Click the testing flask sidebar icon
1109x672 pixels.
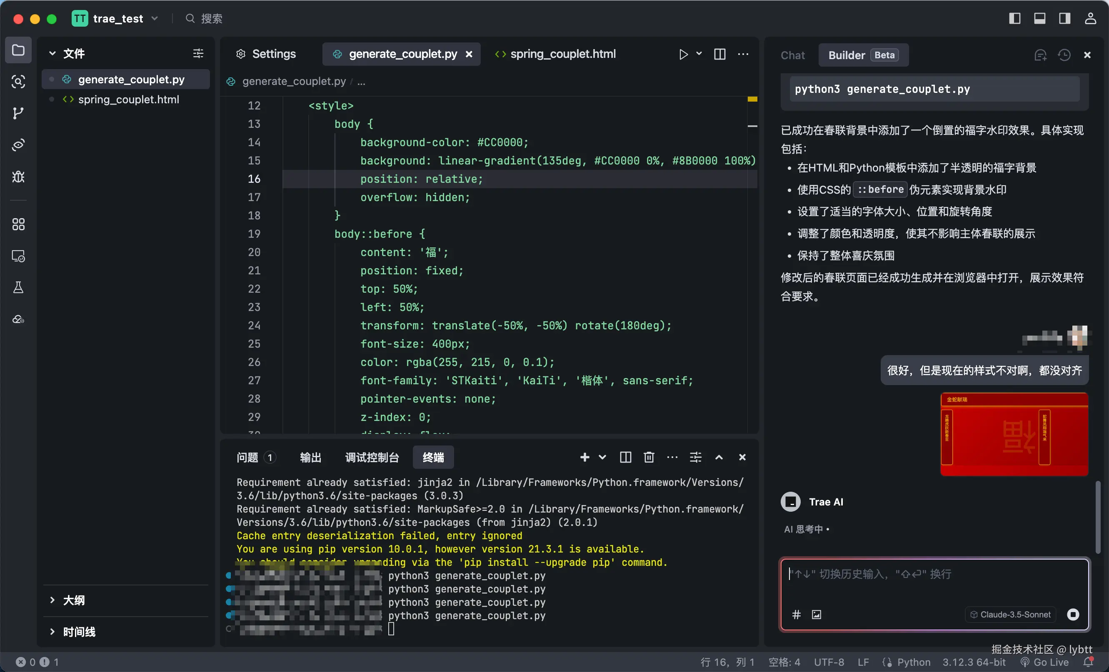coord(18,287)
